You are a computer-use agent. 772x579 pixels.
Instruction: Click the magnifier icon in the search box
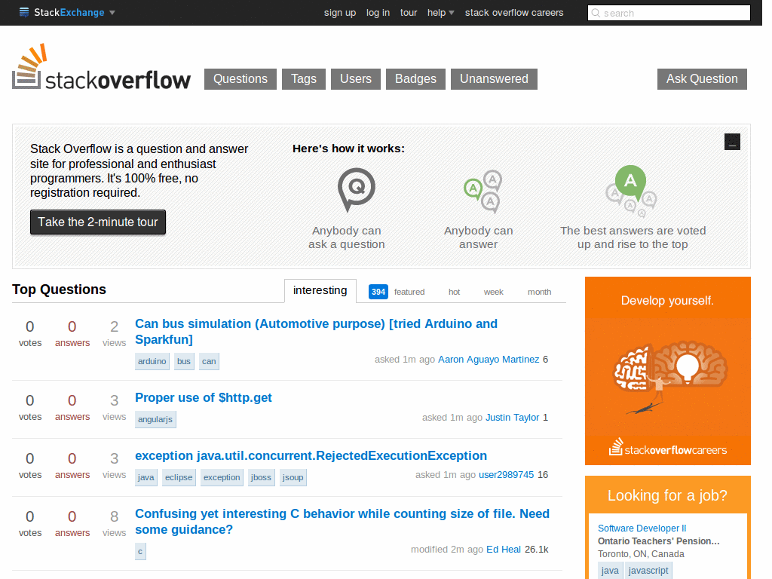(596, 13)
